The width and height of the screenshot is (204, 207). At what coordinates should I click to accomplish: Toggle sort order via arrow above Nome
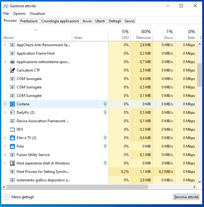35,30
